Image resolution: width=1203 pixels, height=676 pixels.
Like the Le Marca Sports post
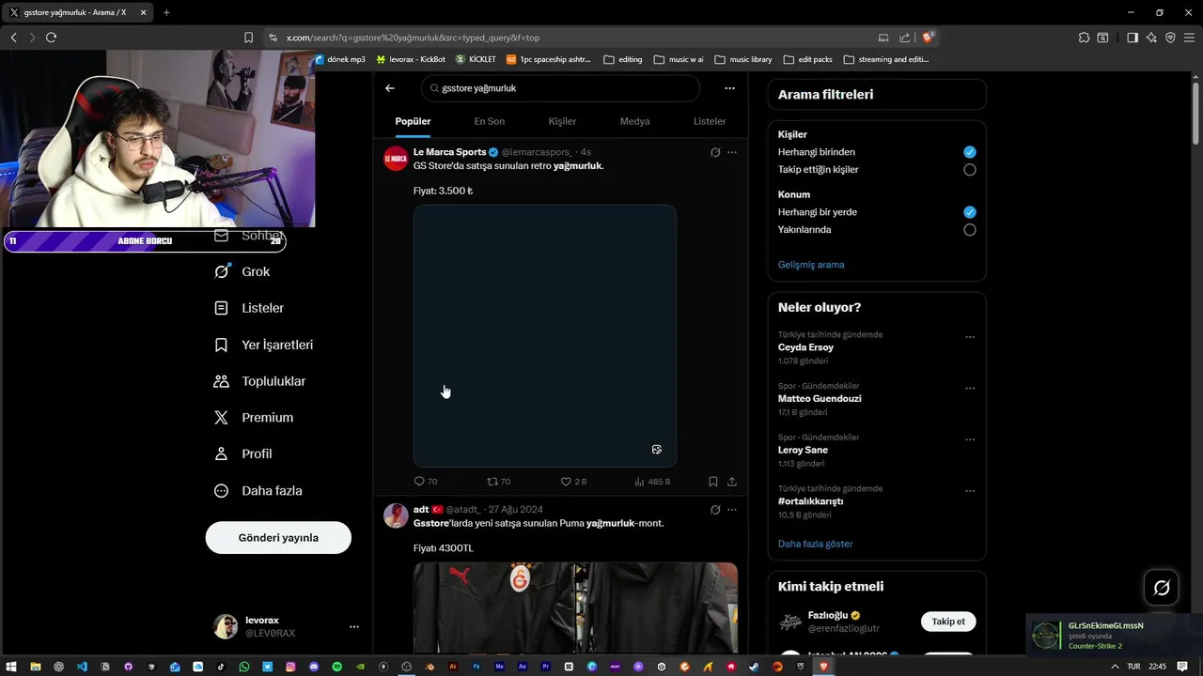pos(573,482)
